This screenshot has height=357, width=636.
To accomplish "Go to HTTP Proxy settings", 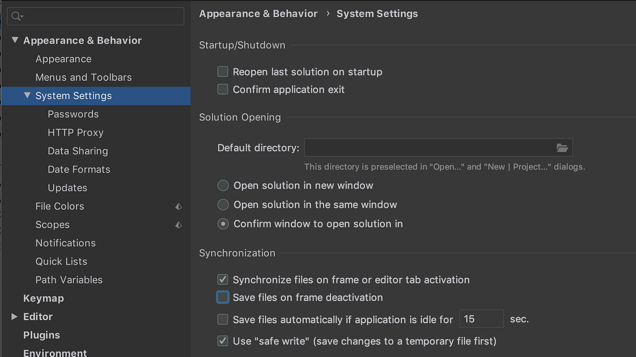I will pyautogui.click(x=75, y=133).
